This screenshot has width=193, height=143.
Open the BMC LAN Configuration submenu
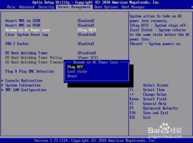click(x=26, y=90)
